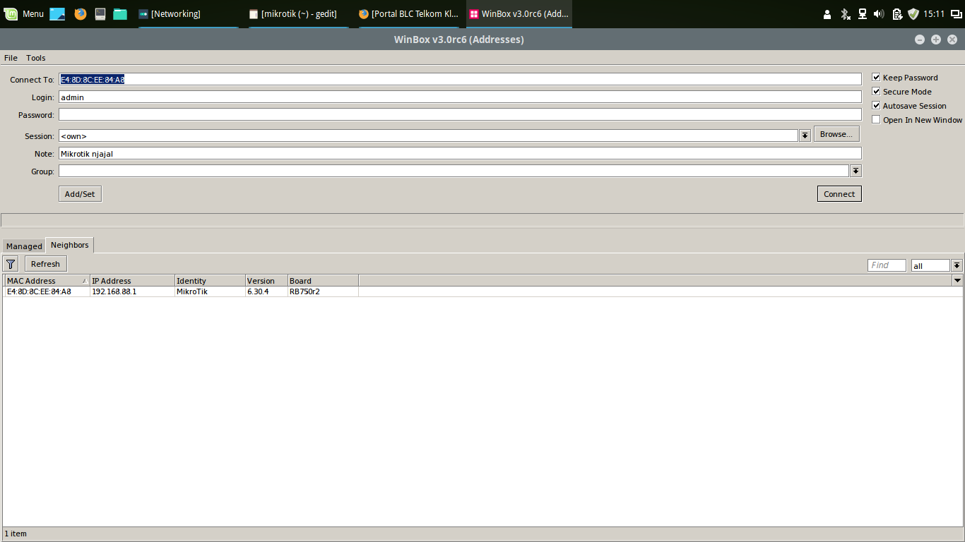965x542 pixels.
Task: Enable Open In New Window checkbox
Action: click(876, 120)
